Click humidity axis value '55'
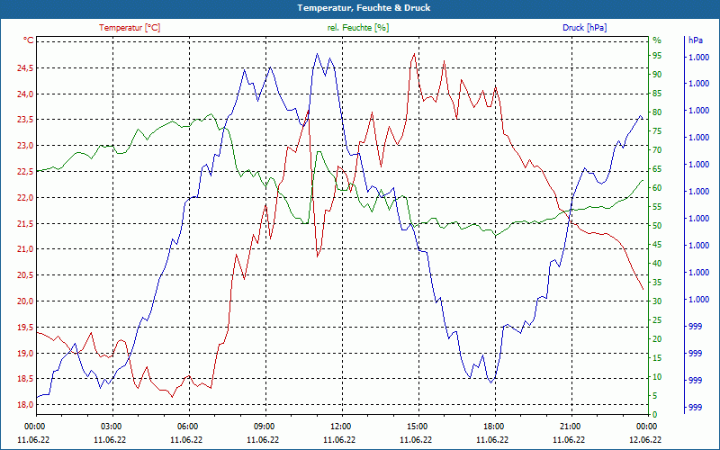The image size is (720, 450). pyautogui.click(x=657, y=207)
